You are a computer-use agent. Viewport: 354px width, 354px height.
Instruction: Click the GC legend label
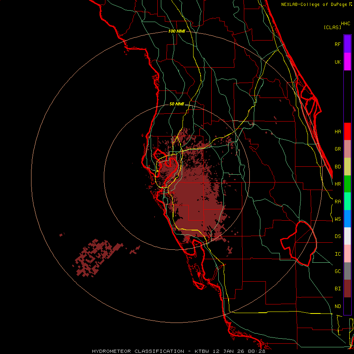click(338, 271)
